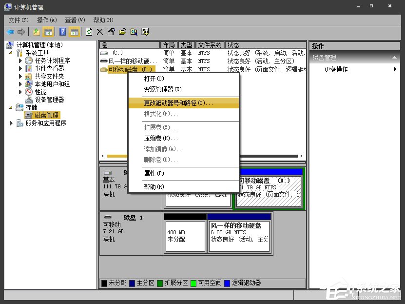Expand the 服务和应用程序 tree node
Screen dimensions: 405x304
click(x=11, y=123)
